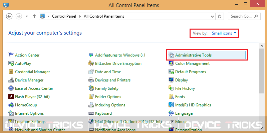Click the Indexing Options icon

(x=91, y=105)
